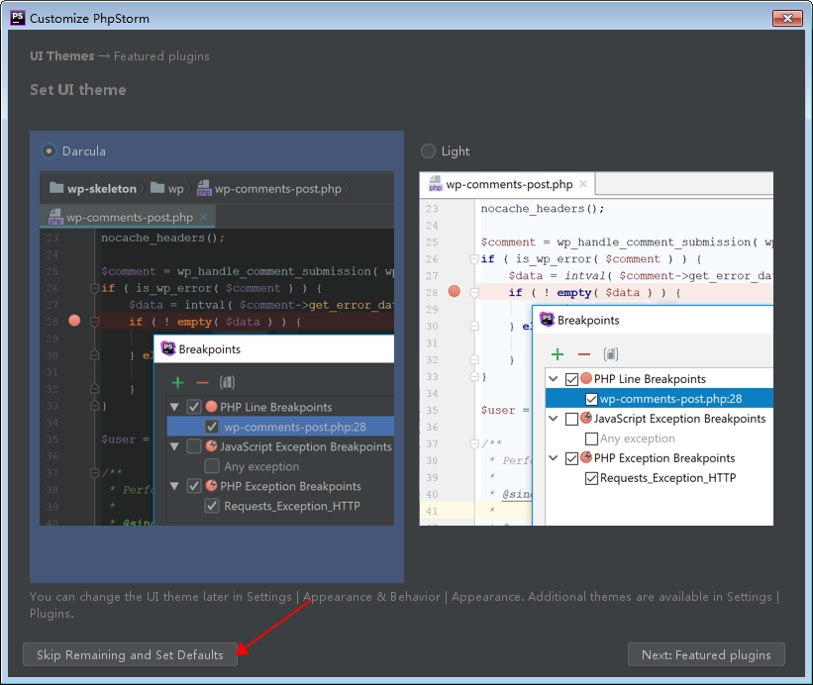Click UI Themes breadcrumb step
Viewport: 813px width, 685px height.
point(62,56)
